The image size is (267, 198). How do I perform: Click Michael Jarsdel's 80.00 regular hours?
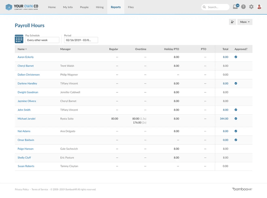[x=115, y=119]
